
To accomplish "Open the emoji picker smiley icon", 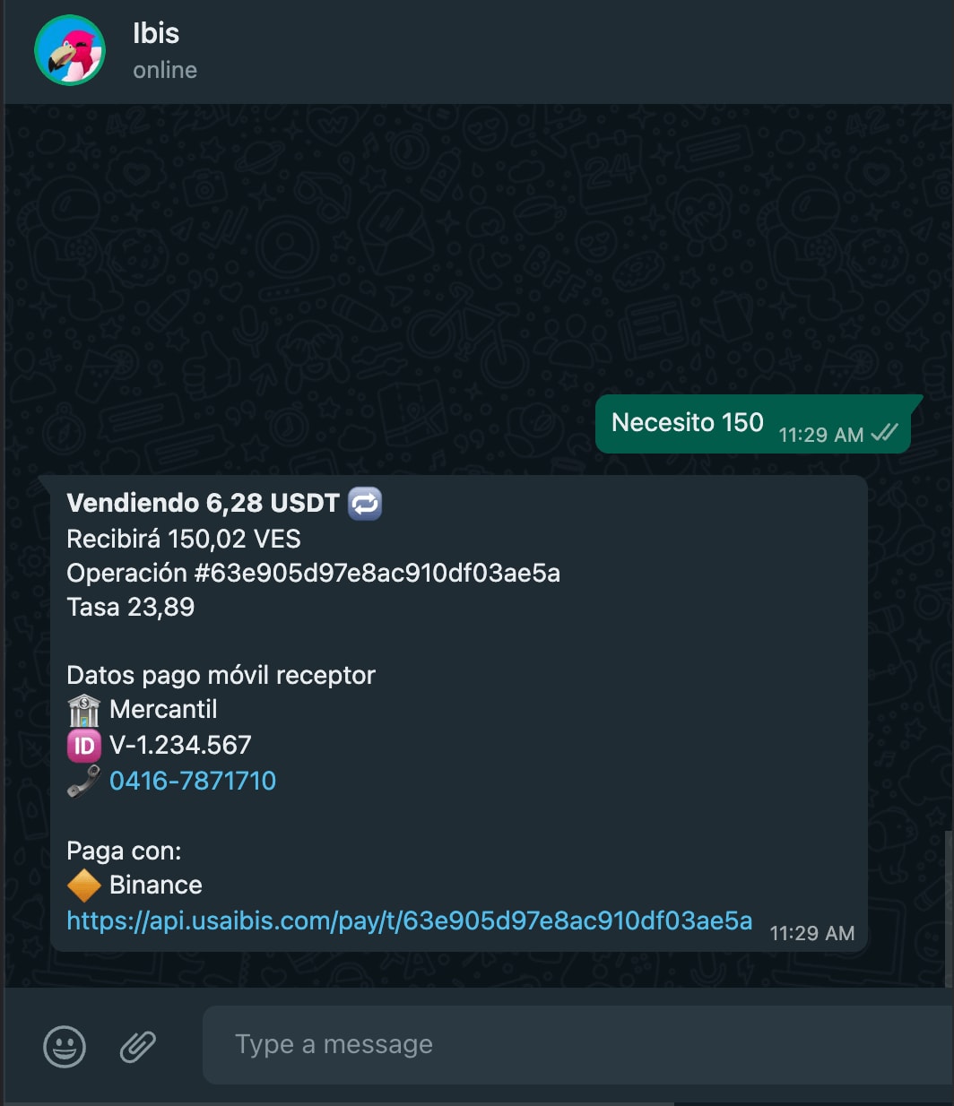I will 65,1046.
